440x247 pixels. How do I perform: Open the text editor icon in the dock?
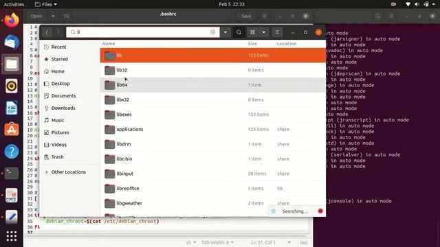point(12,217)
